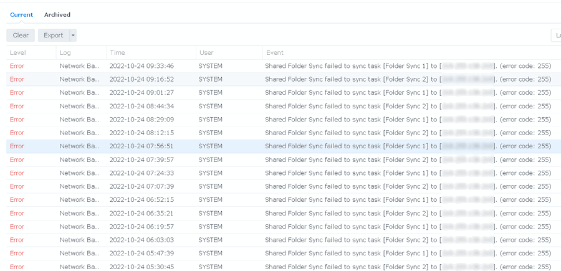Select the log row timed 09:01:27
This screenshot has height=271, width=561.
pyautogui.click(x=141, y=93)
